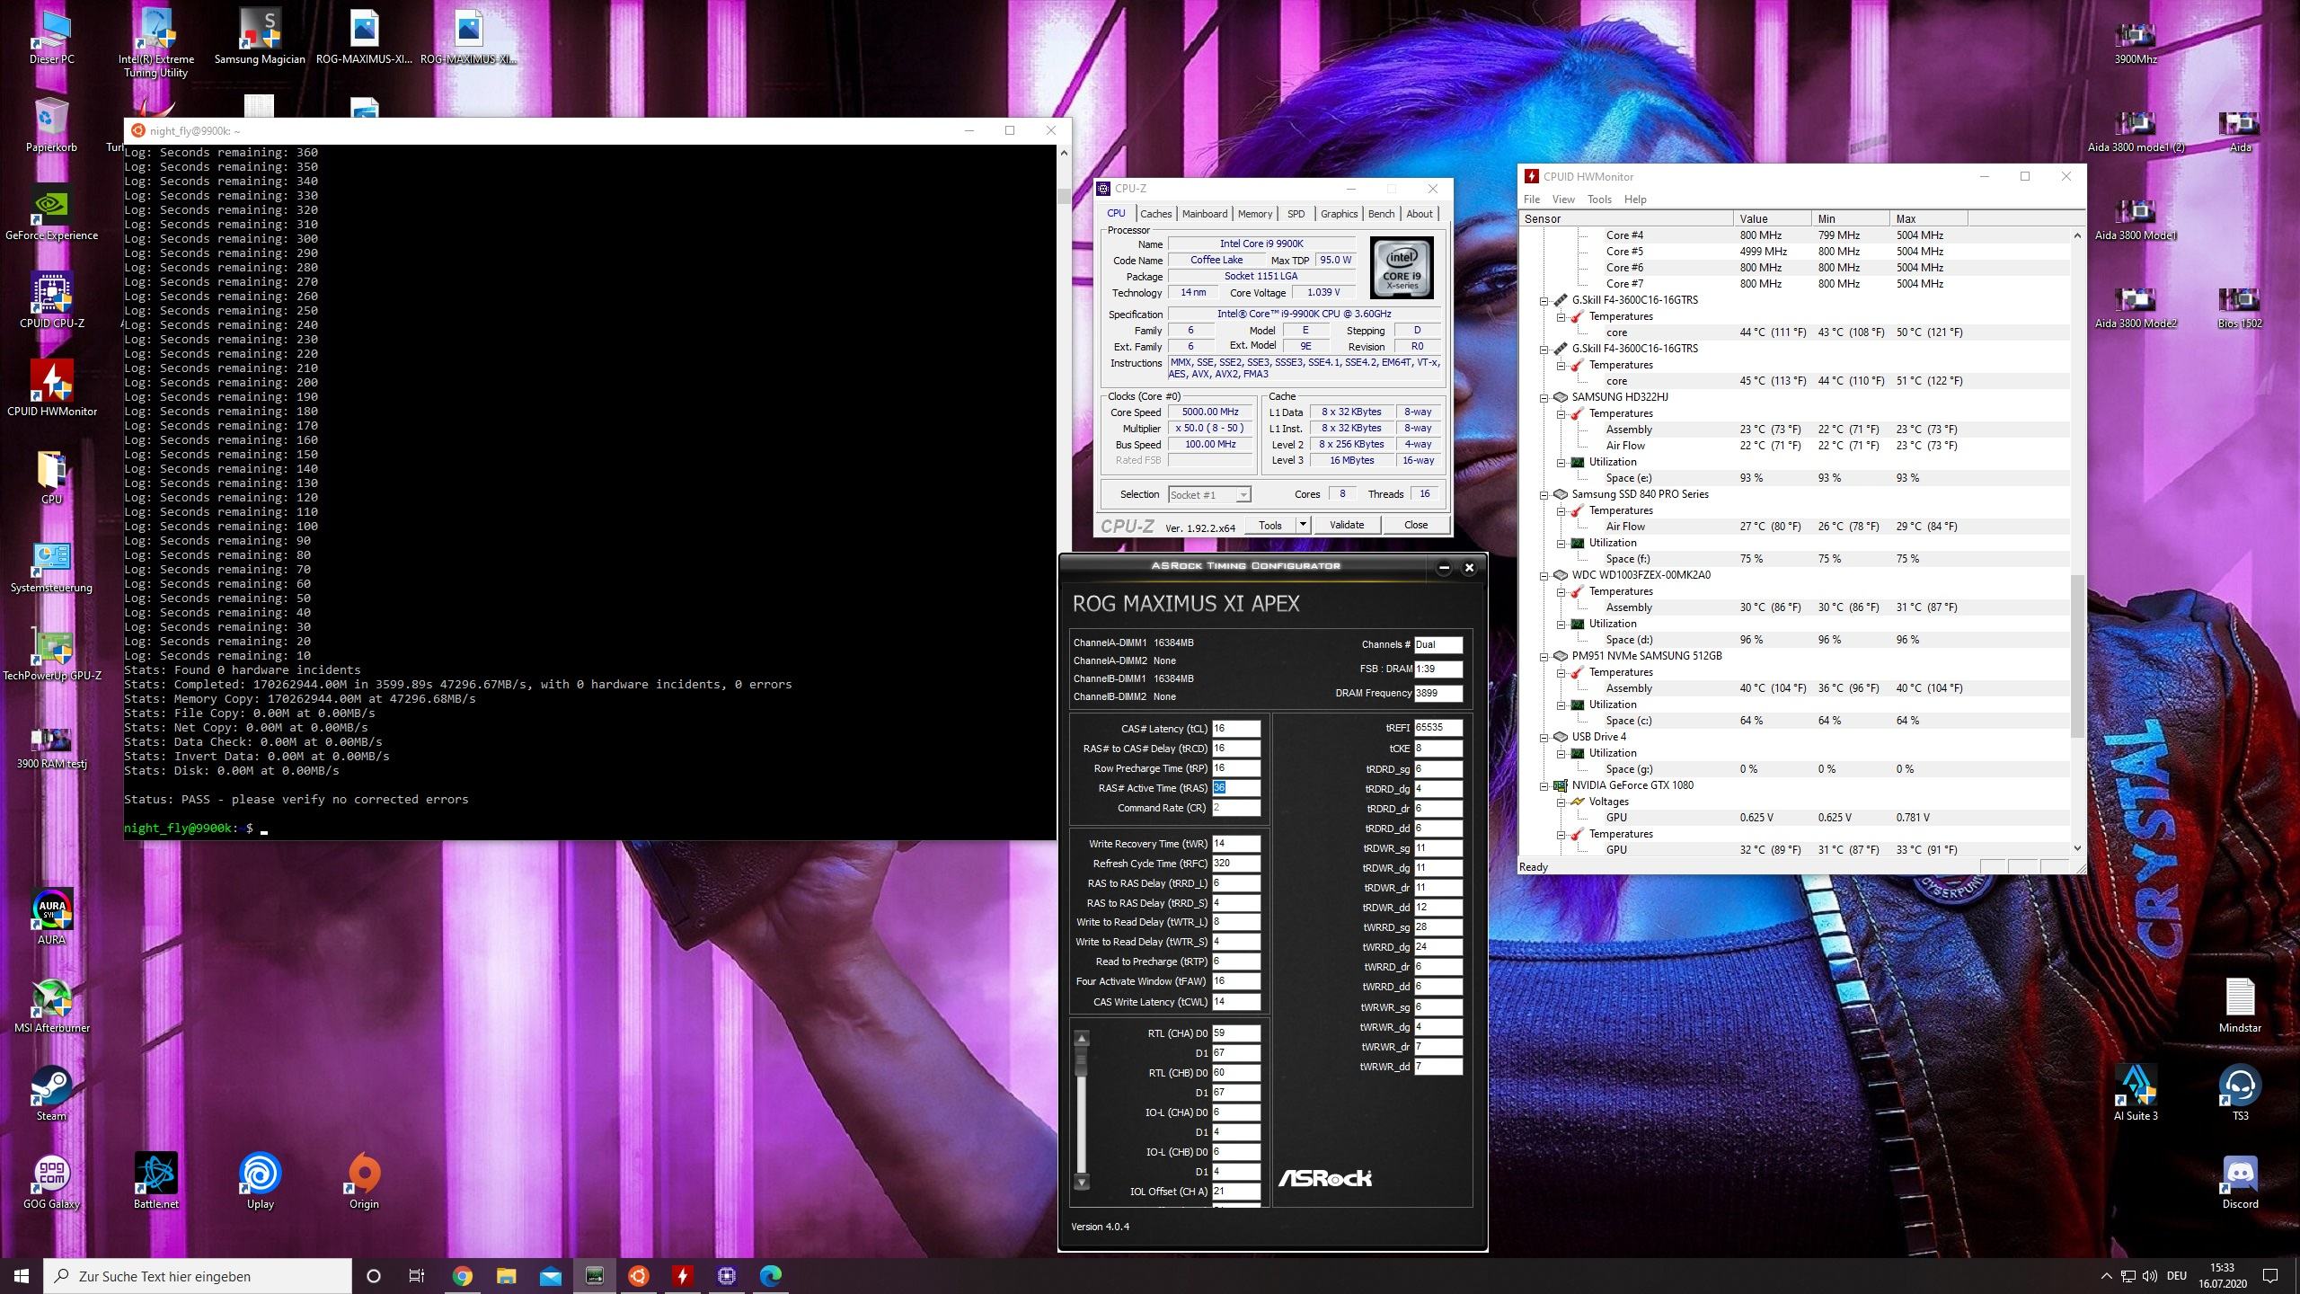
Task: Open Samsung Magician desktop shortcut
Action: pos(260,38)
